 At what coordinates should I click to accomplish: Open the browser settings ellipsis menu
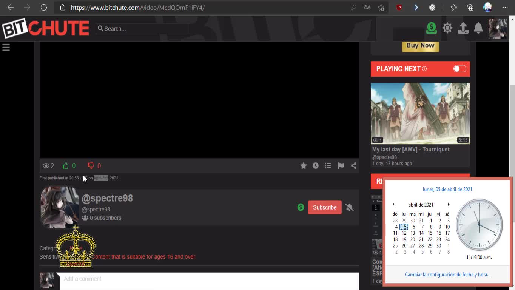(x=505, y=7)
